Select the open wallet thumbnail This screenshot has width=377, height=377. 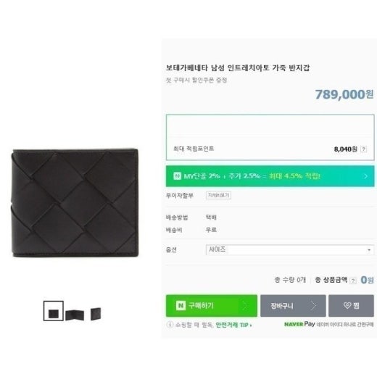click(75, 315)
